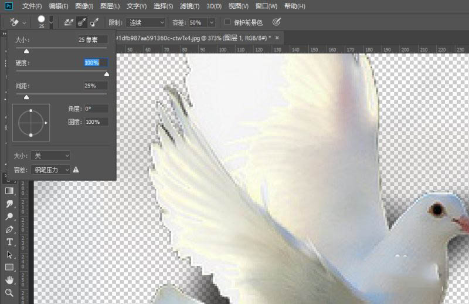Image resolution: width=469 pixels, height=304 pixels.
Task: Select the Rectangle shape tool
Action: tap(9, 267)
